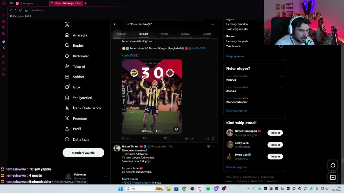This screenshot has width=344, height=193.
Task: Follow Evren Göz
Action: click(275, 157)
